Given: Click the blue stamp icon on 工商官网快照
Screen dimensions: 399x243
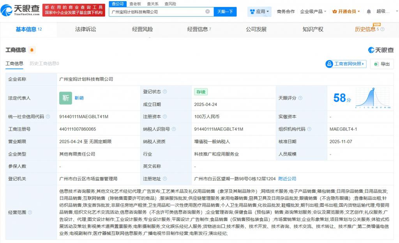Looking at the screenshot, I should click(329, 63).
